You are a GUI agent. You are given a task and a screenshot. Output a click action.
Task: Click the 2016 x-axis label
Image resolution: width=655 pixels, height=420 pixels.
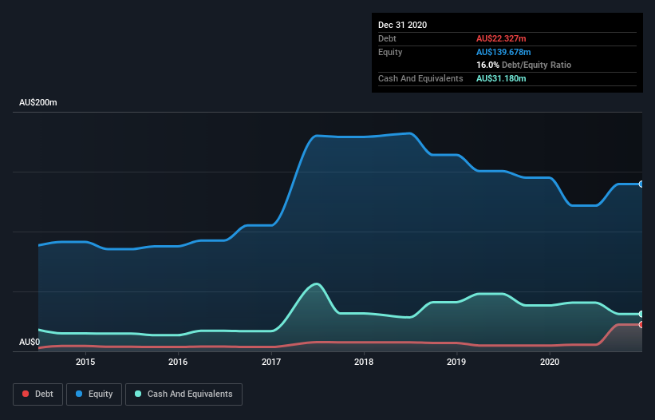click(x=178, y=362)
